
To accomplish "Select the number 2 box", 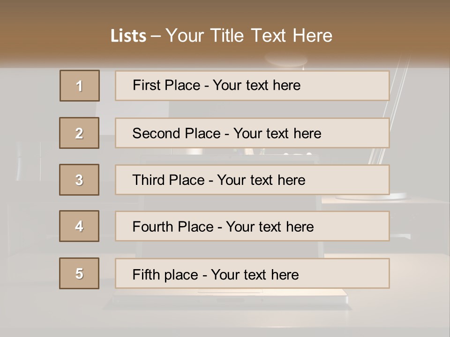I will [x=79, y=133].
